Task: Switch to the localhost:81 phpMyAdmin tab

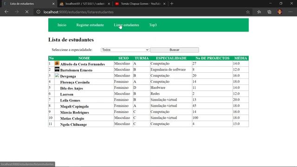Action: pyautogui.click(x=85, y=4)
